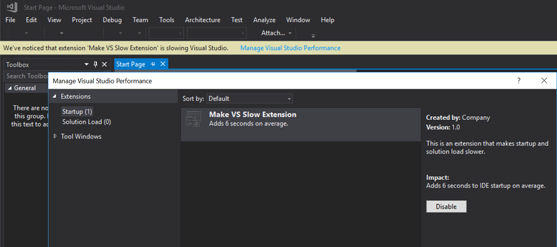The width and height of the screenshot is (557, 247).
Task: Open the Debug menu
Action: 112,20
